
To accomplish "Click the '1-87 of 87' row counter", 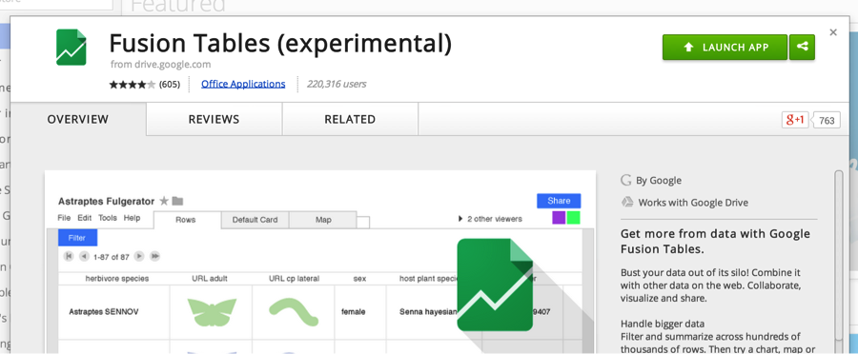I will point(112,256).
